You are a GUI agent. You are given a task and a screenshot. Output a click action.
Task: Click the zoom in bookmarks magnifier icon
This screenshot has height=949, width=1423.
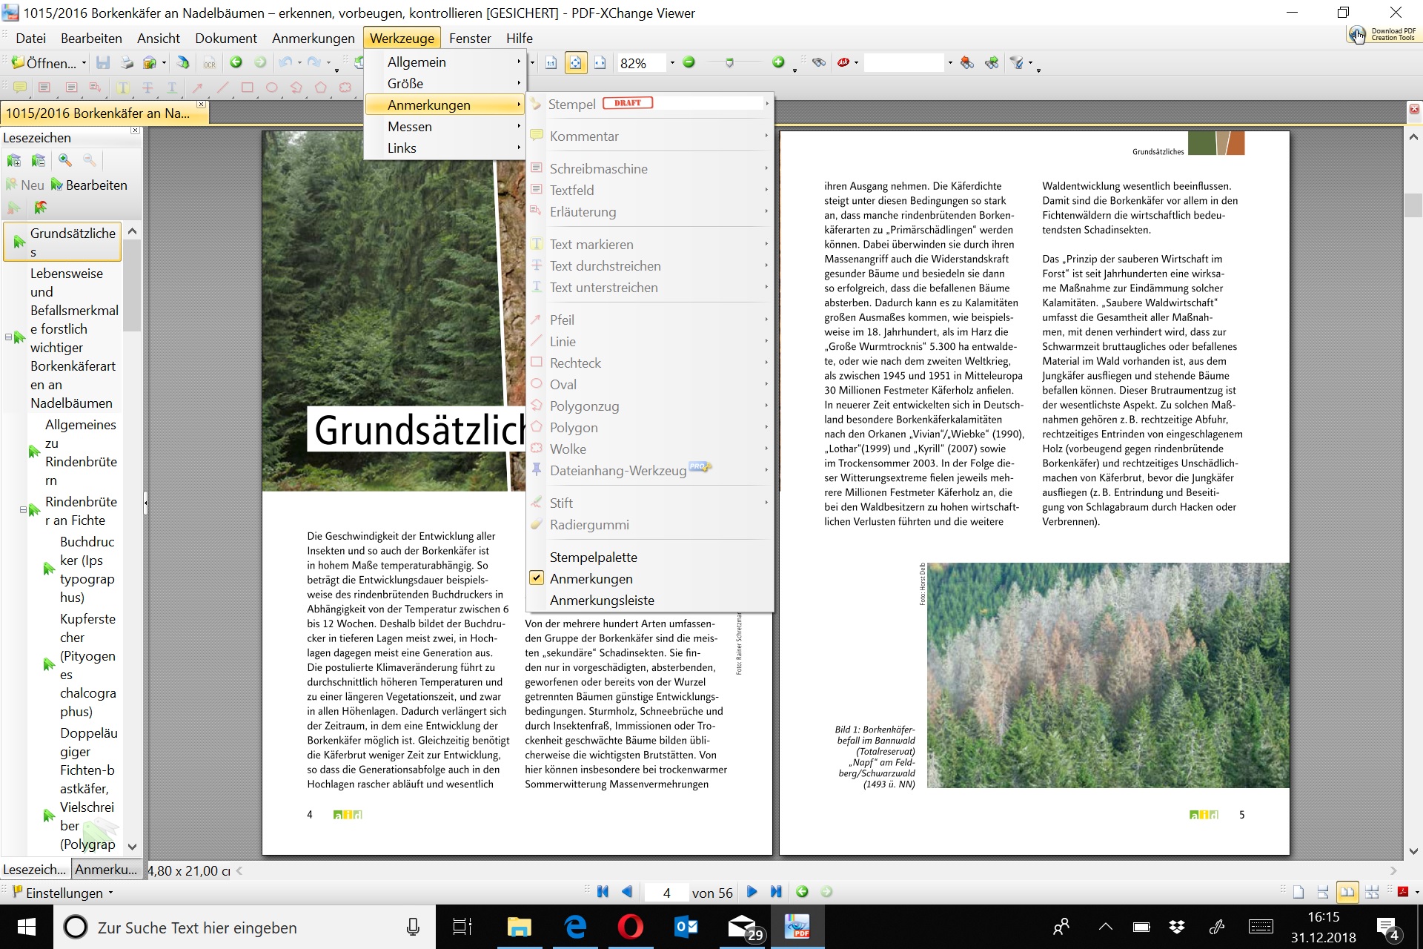[65, 160]
